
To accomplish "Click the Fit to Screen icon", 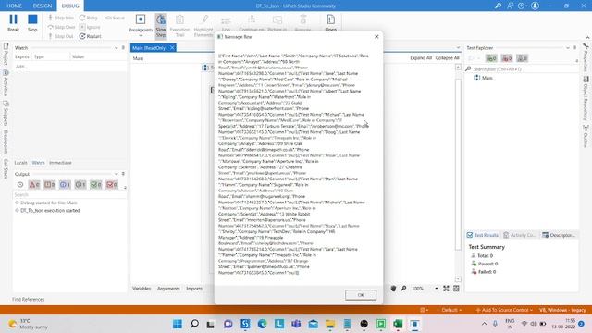I will pos(446,289).
